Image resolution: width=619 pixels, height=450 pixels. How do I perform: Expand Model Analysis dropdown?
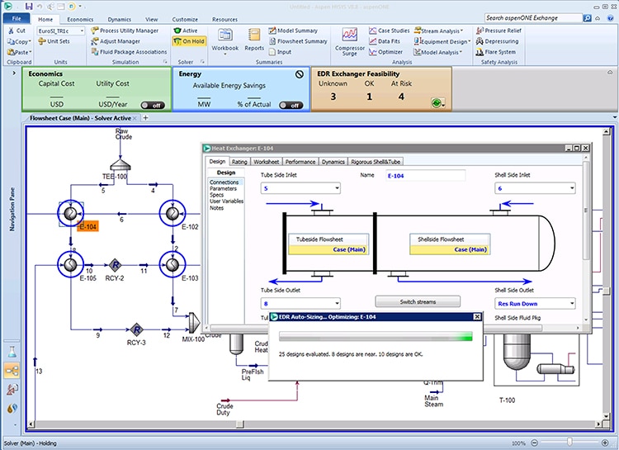pos(437,52)
